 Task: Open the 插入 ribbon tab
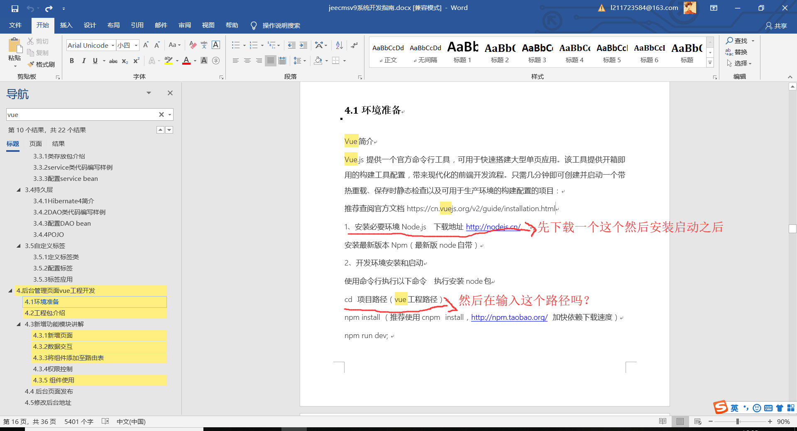tap(66, 25)
